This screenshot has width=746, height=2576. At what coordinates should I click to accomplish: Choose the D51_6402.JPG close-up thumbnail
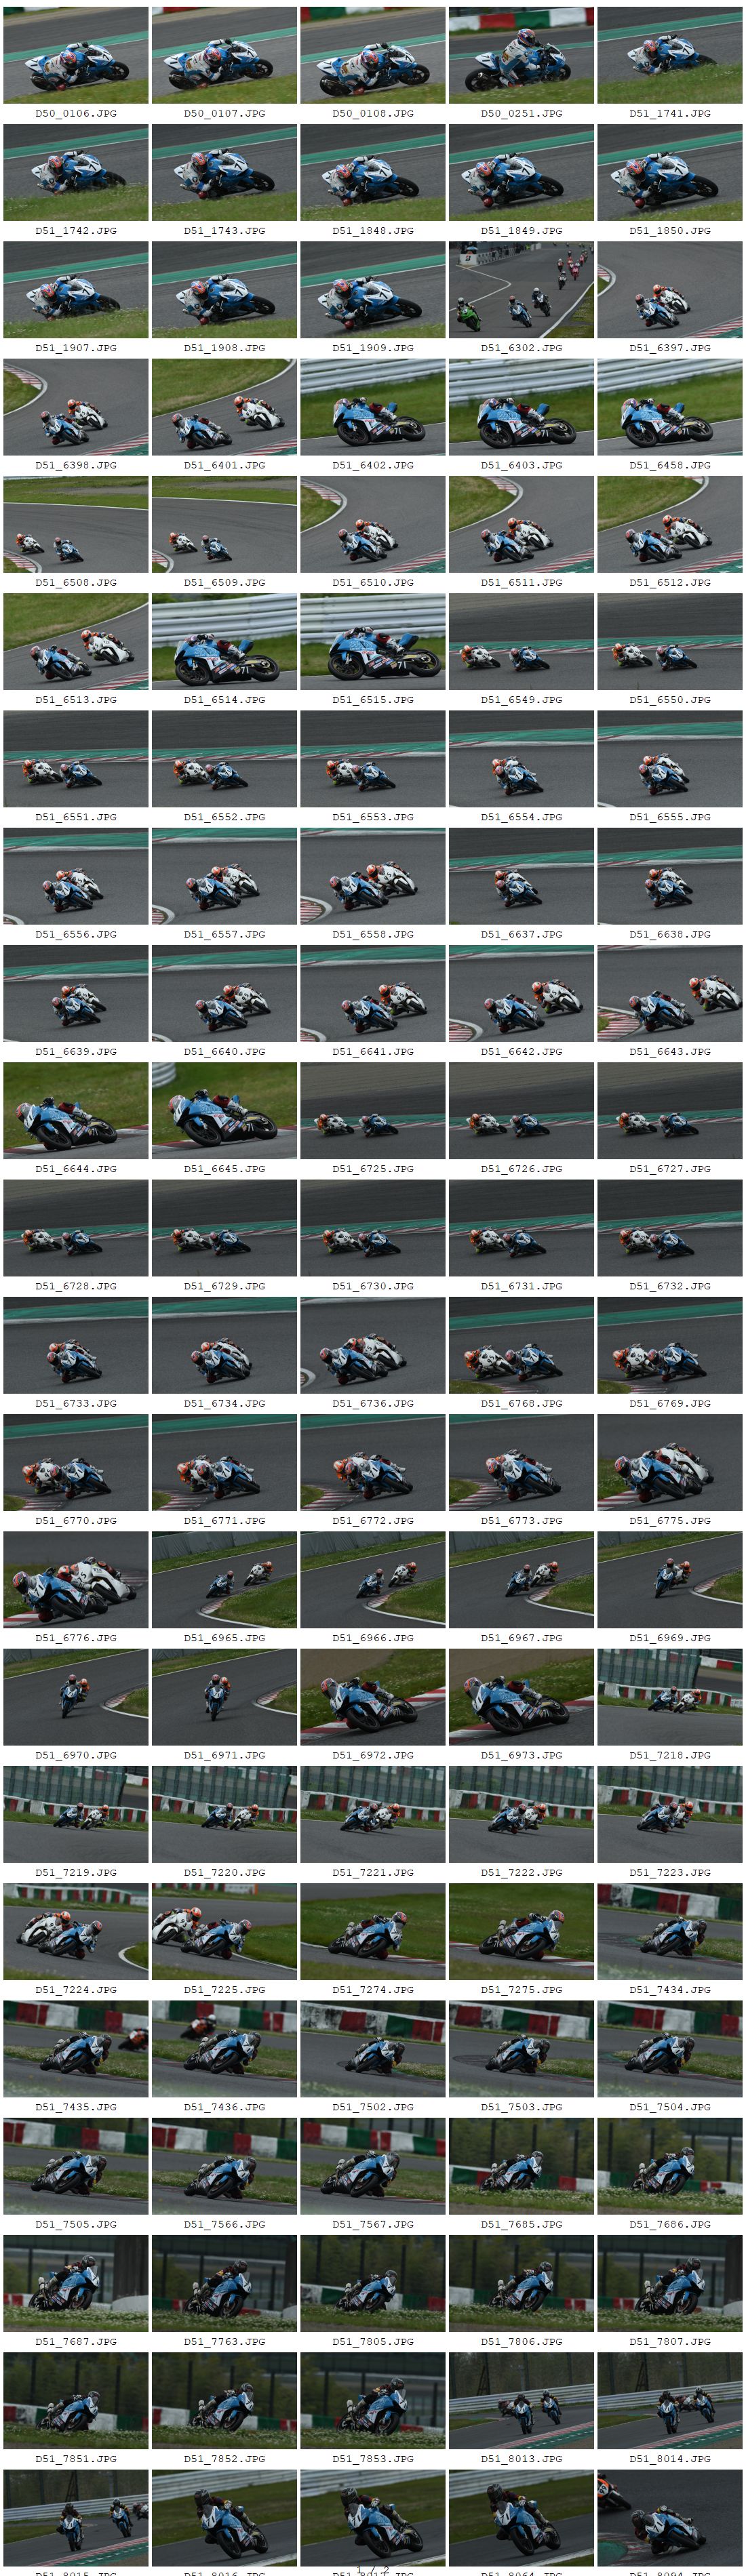[x=373, y=407]
